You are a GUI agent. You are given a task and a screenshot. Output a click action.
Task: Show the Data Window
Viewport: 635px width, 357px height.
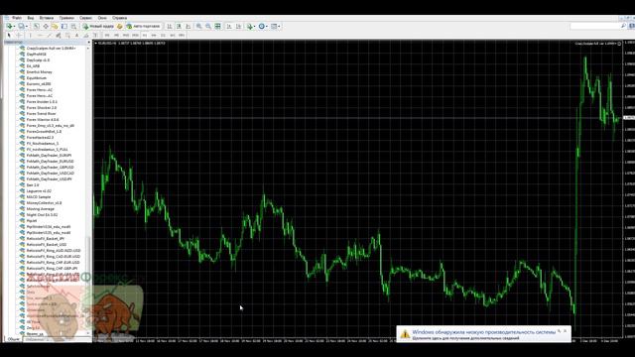[x=46, y=27]
